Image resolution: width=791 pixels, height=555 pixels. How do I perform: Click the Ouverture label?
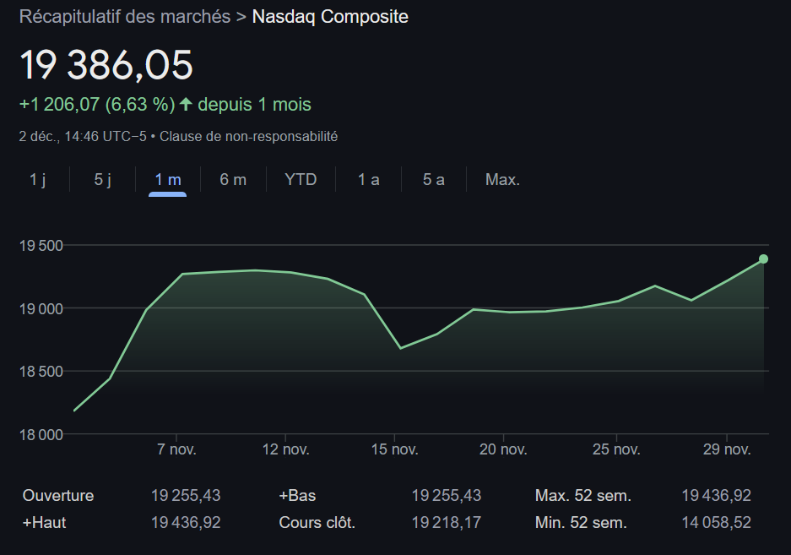tap(58, 495)
